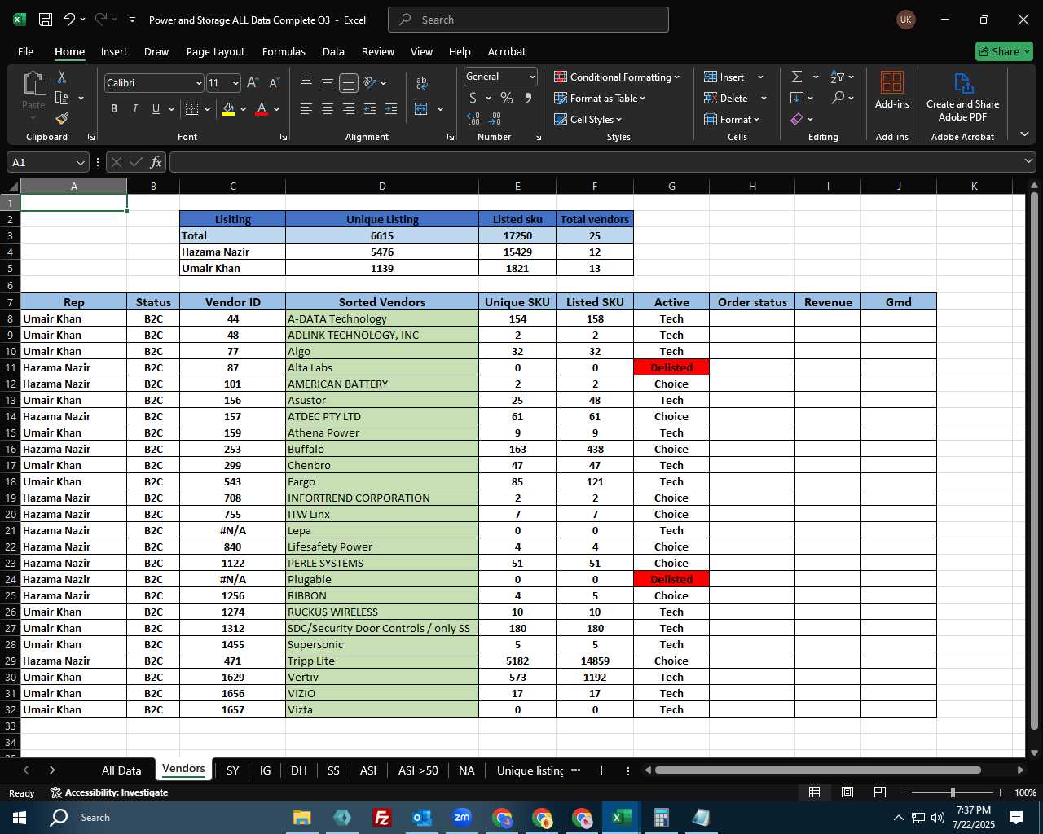Click the Paste clipboard icon
Screen dimensions: 1043x834
(x=33, y=83)
